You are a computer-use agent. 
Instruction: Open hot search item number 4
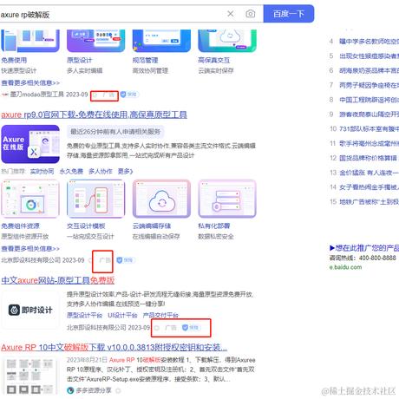pyautogui.click(x=369, y=42)
